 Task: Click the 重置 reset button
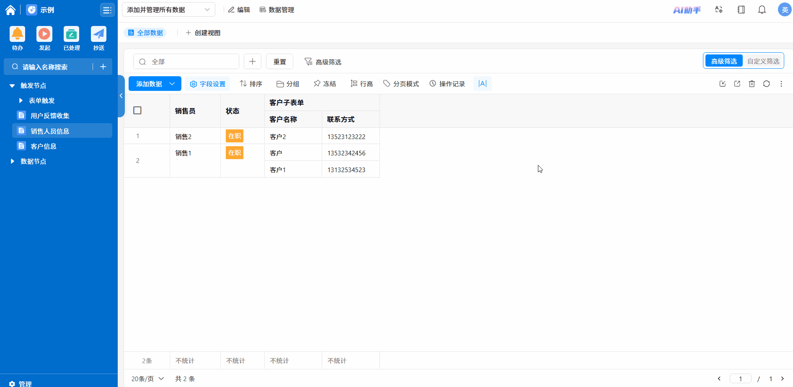pos(279,62)
